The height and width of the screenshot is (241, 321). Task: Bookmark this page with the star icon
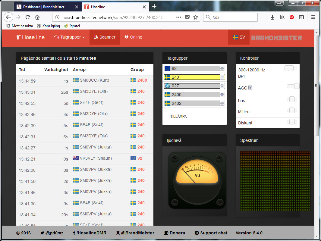tap(196, 17)
